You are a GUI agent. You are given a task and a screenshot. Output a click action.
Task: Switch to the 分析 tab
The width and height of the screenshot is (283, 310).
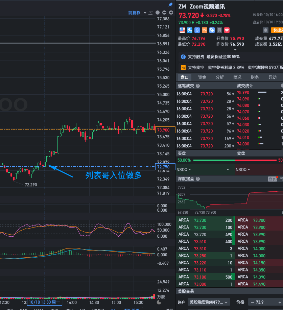(220, 77)
